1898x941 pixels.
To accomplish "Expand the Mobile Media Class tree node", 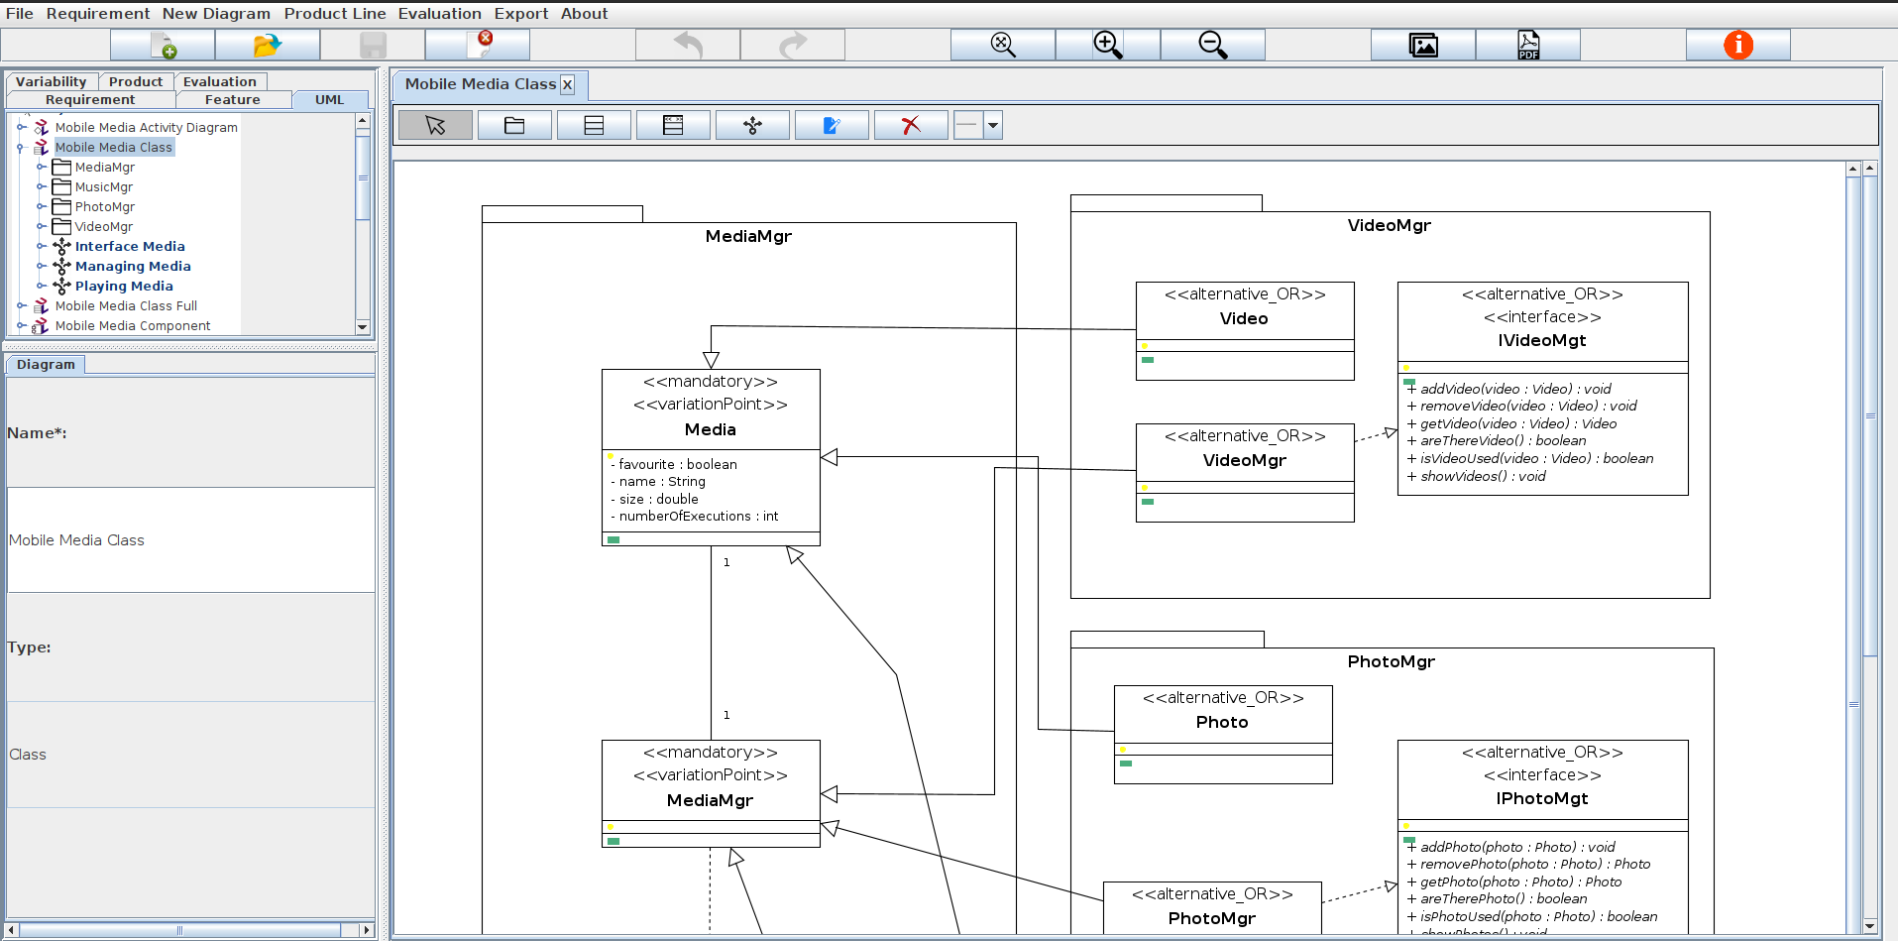I will point(20,147).
